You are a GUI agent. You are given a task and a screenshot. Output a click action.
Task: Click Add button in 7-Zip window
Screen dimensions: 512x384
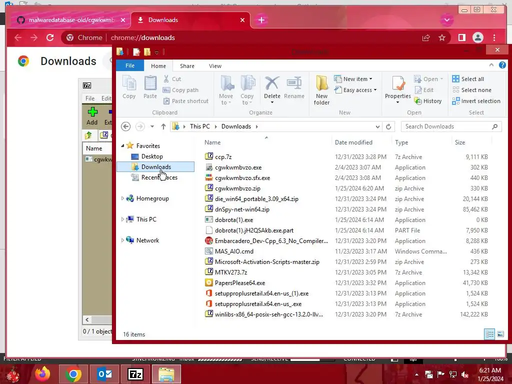[92, 116]
